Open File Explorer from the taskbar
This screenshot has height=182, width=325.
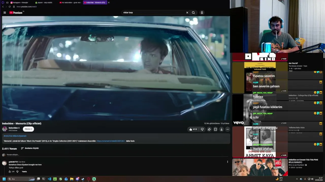72,179
